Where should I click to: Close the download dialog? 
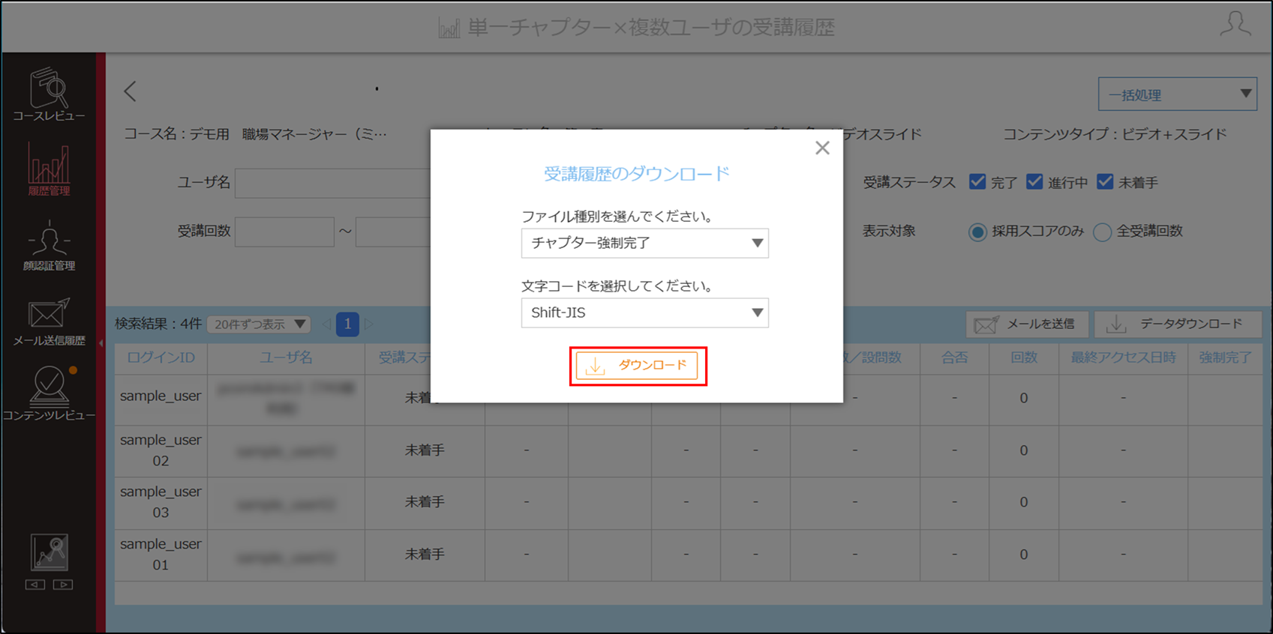pyautogui.click(x=822, y=148)
